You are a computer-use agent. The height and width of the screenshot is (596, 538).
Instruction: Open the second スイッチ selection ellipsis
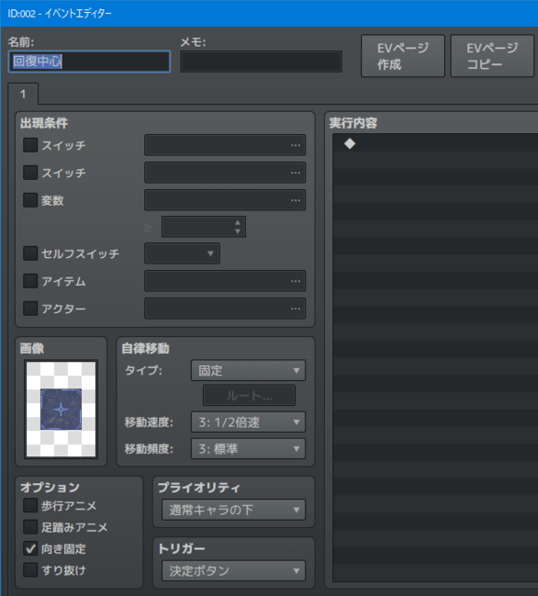click(x=295, y=172)
